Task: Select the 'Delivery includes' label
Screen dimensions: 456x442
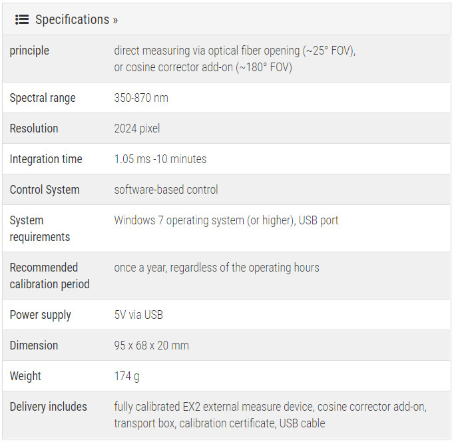Action: pos(48,407)
